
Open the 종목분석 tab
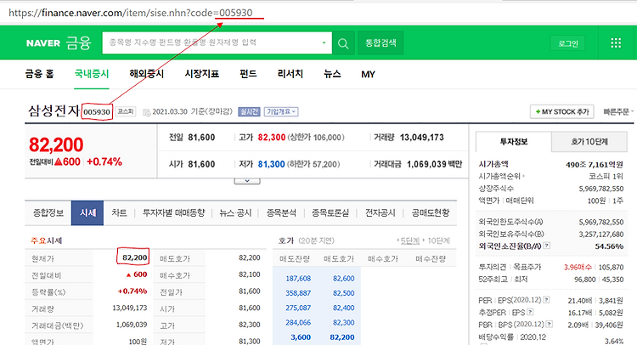281,213
